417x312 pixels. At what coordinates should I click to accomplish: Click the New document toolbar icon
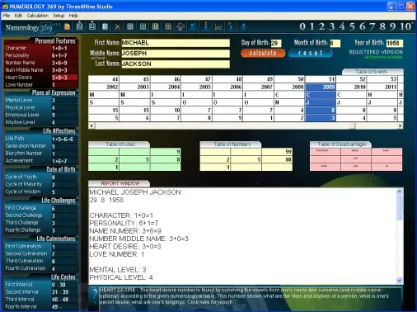pyautogui.click(x=67, y=26)
